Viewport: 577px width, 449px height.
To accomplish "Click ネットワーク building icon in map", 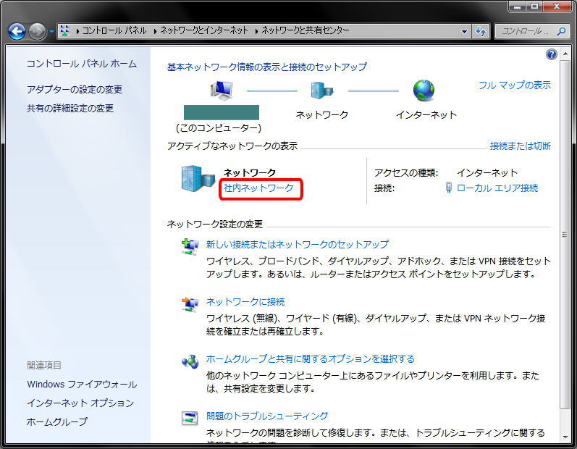I will click(322, 91).
